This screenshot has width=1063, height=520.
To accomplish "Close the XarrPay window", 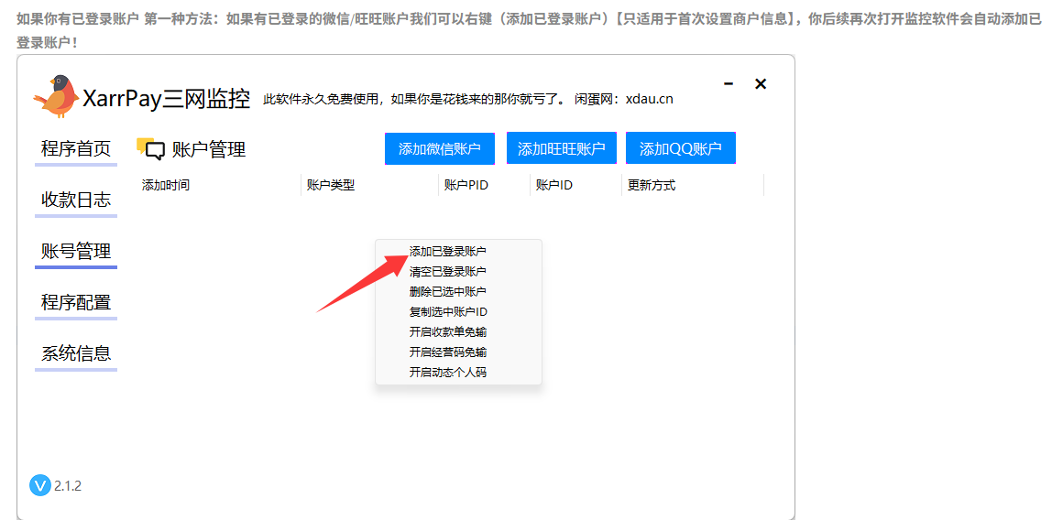I will [x=761, y=83].
